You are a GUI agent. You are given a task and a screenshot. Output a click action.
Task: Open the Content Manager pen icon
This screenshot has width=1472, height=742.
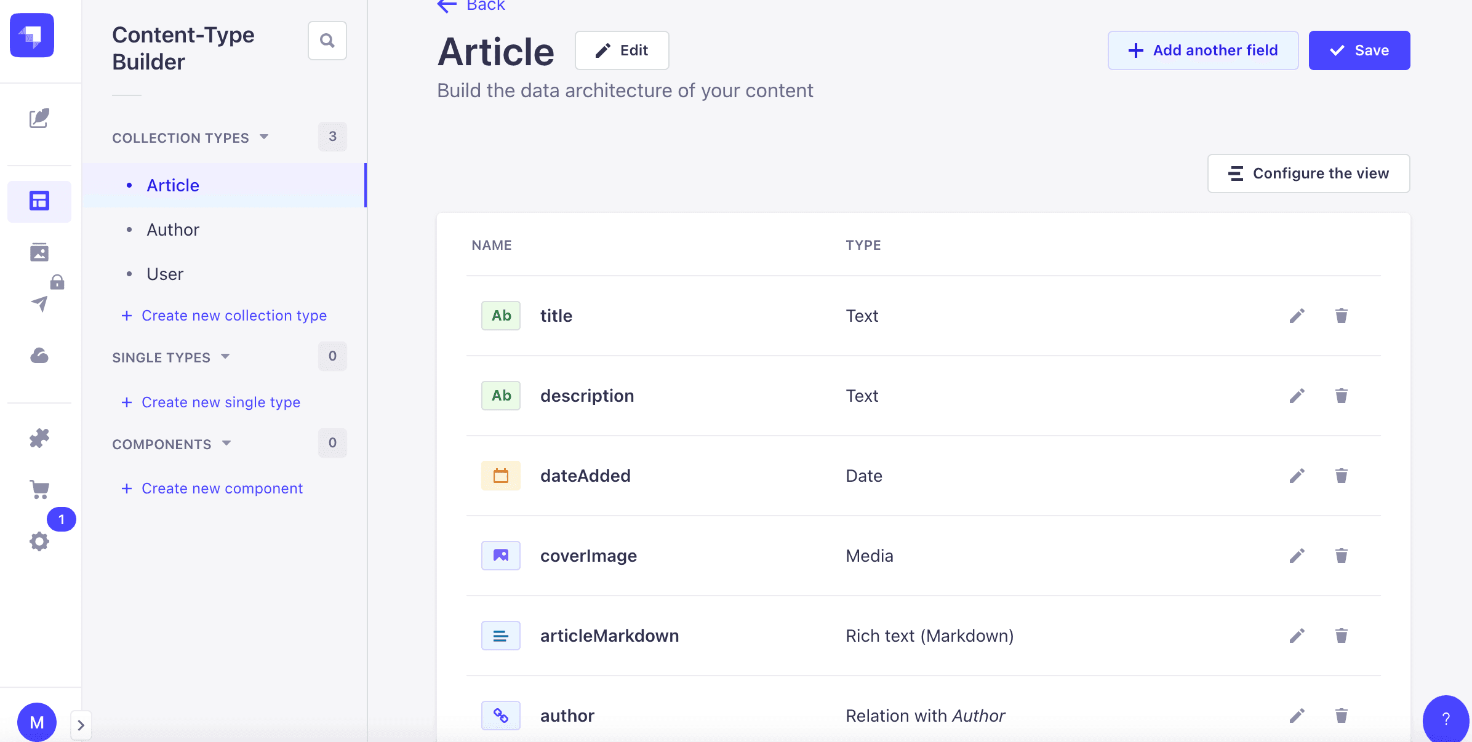pyautogui.click(x=39, y=118)
